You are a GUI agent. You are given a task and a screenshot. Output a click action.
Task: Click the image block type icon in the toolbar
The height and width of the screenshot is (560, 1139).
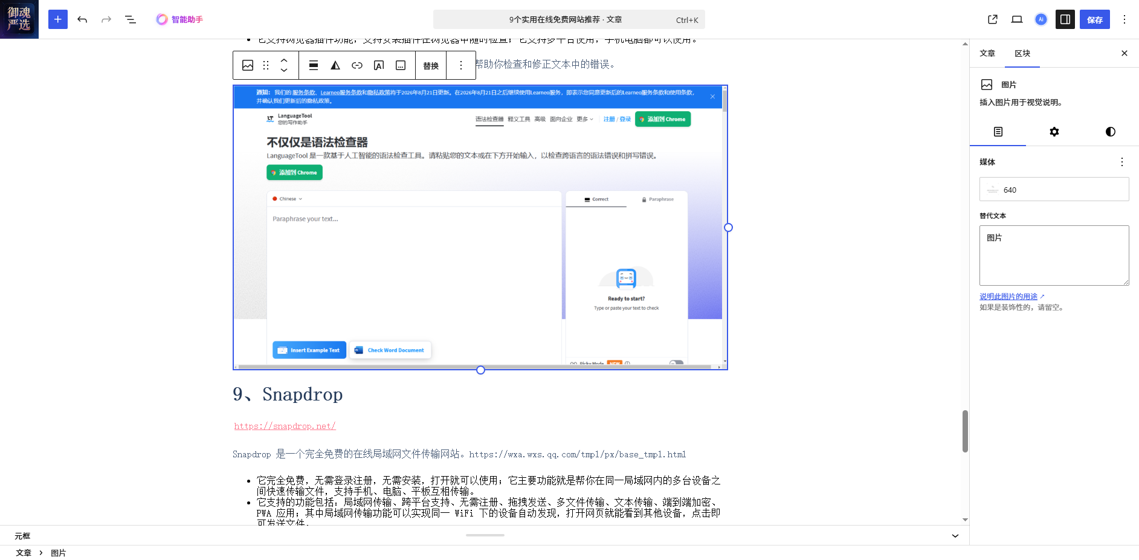248,65
